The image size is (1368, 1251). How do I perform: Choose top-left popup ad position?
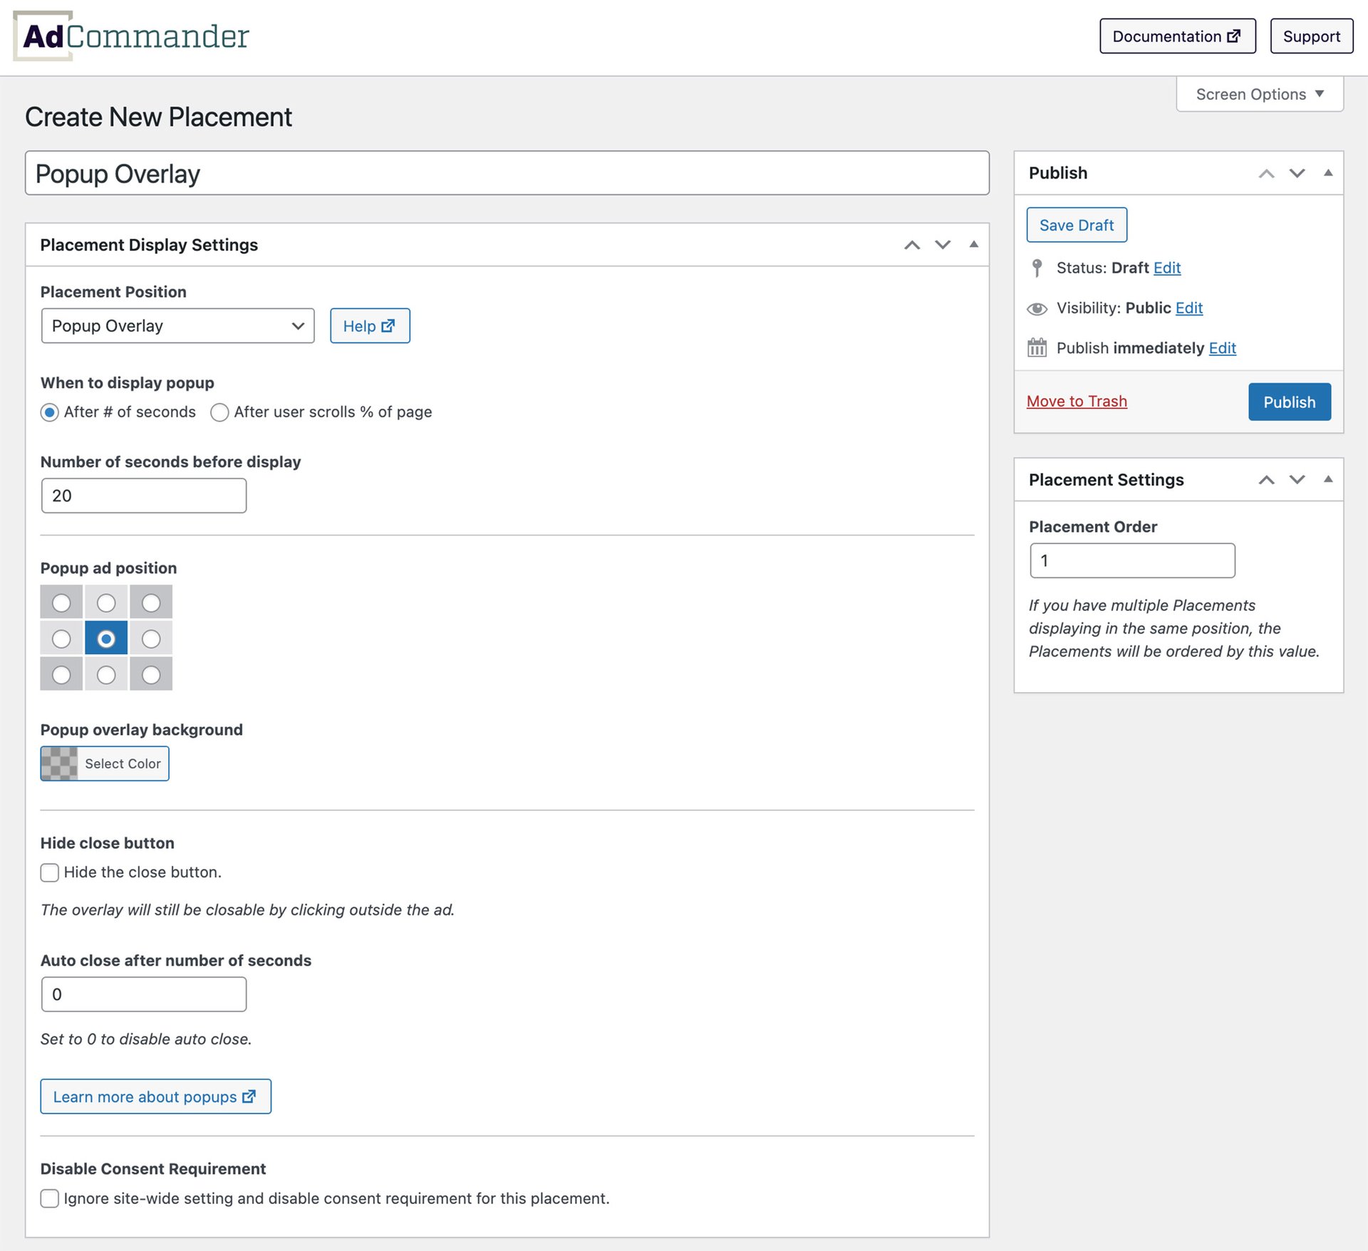pyautogui.click(x=61, y=602)
